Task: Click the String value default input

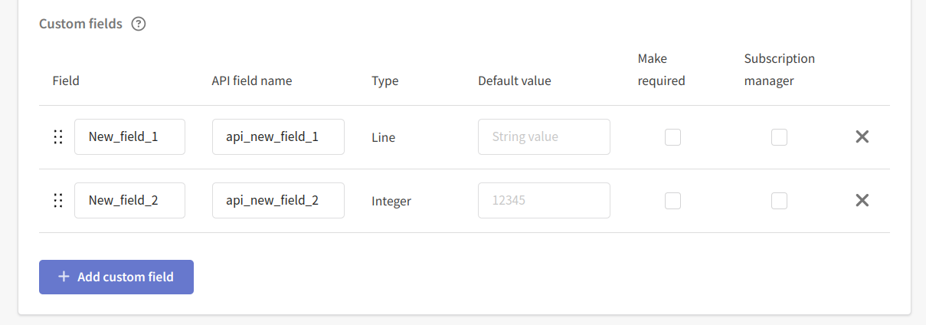Action: [544, 137]
